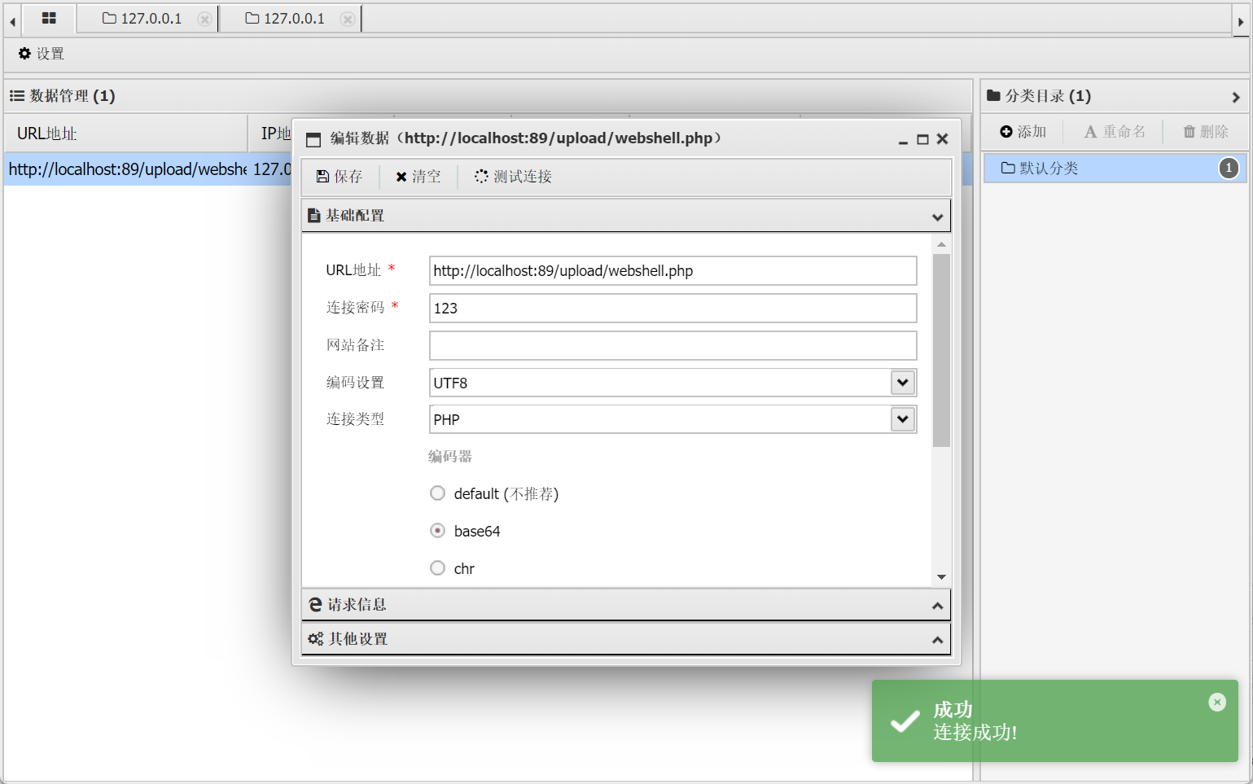Expand the 请求信息 section
The height and width of the screenshot is (784, 1253).
[937, 606]
